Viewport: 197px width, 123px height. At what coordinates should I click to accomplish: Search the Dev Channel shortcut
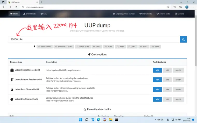(x=45, y=47)
